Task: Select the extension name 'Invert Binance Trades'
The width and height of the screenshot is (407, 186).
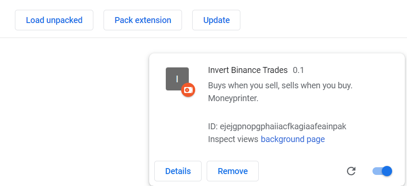Action: pyautogui.click(x=248, y=70)
